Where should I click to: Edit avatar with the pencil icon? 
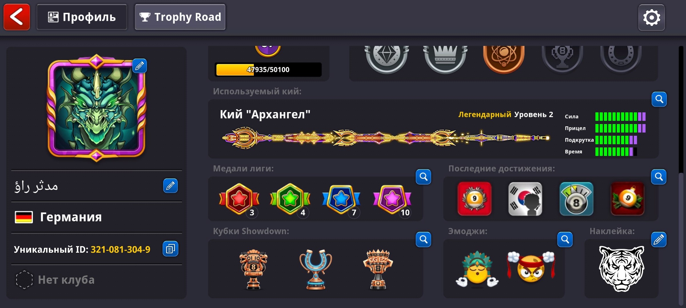(x=139, y=66)
